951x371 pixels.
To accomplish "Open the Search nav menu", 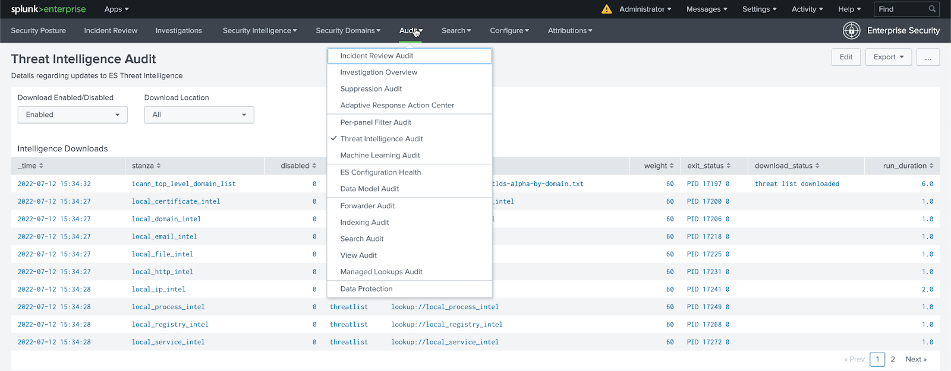I will [456, 30].
